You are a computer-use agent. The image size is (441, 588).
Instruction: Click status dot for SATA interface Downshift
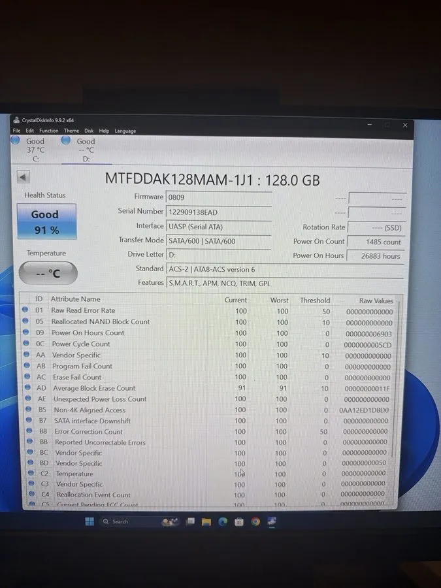pos(29,420)
